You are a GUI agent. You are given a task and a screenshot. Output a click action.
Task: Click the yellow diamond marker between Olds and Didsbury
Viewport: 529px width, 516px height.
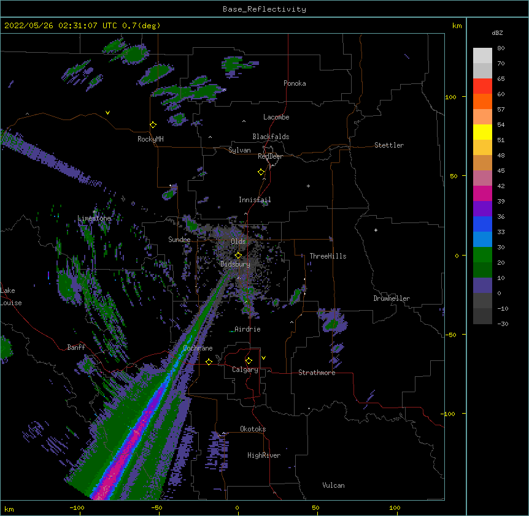pos(238,256)
